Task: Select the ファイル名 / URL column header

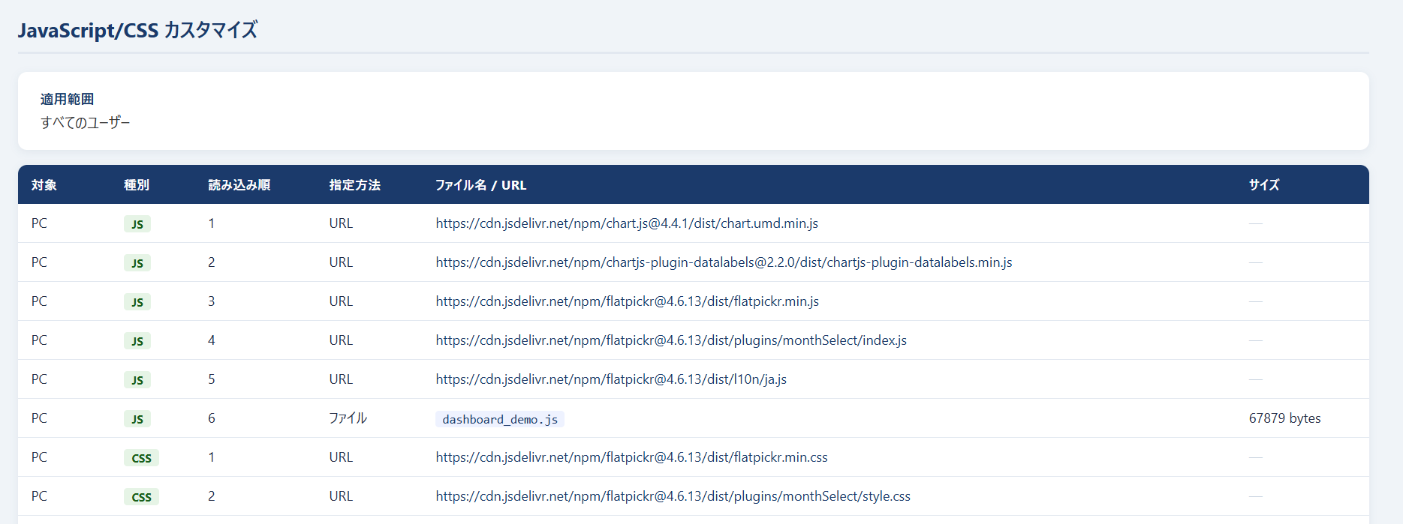Action: point(481,185)
